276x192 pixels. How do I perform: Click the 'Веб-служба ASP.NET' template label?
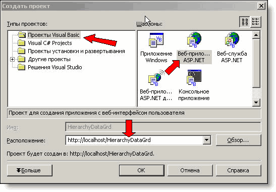[232, 57]
